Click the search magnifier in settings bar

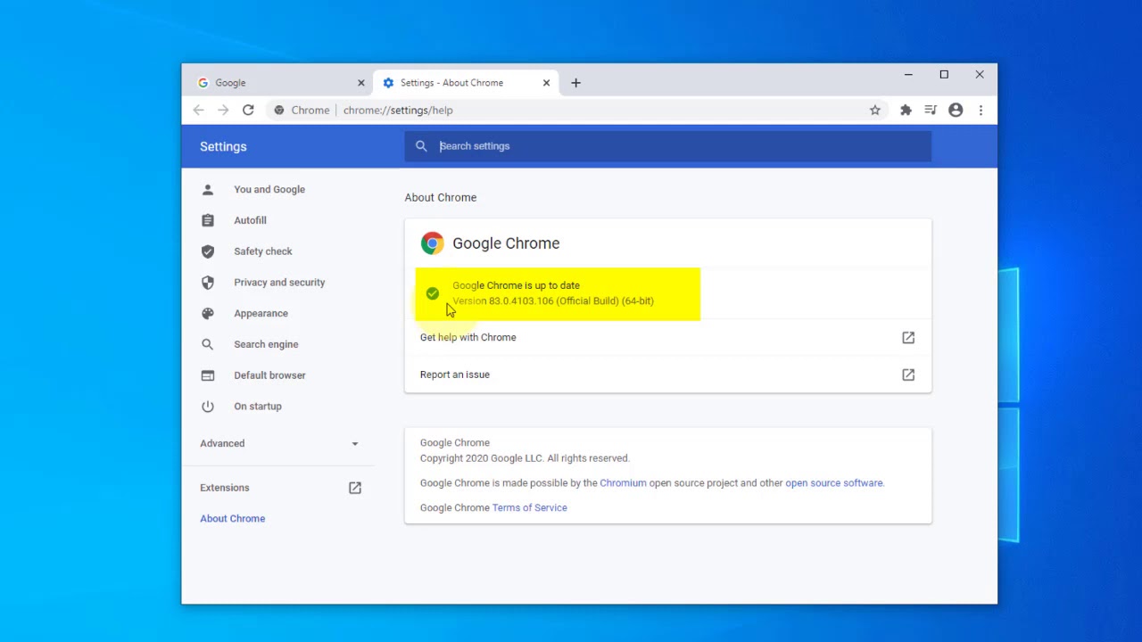click(421, 146)
